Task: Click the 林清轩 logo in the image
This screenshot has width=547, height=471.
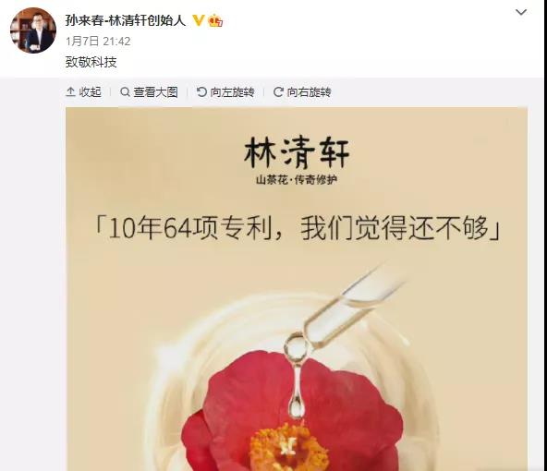Action: (297, 152)
